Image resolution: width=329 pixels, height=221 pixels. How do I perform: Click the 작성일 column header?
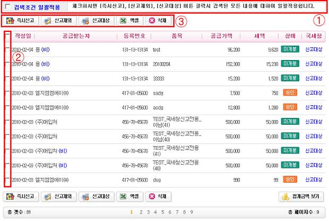click(x=24, y=36)
